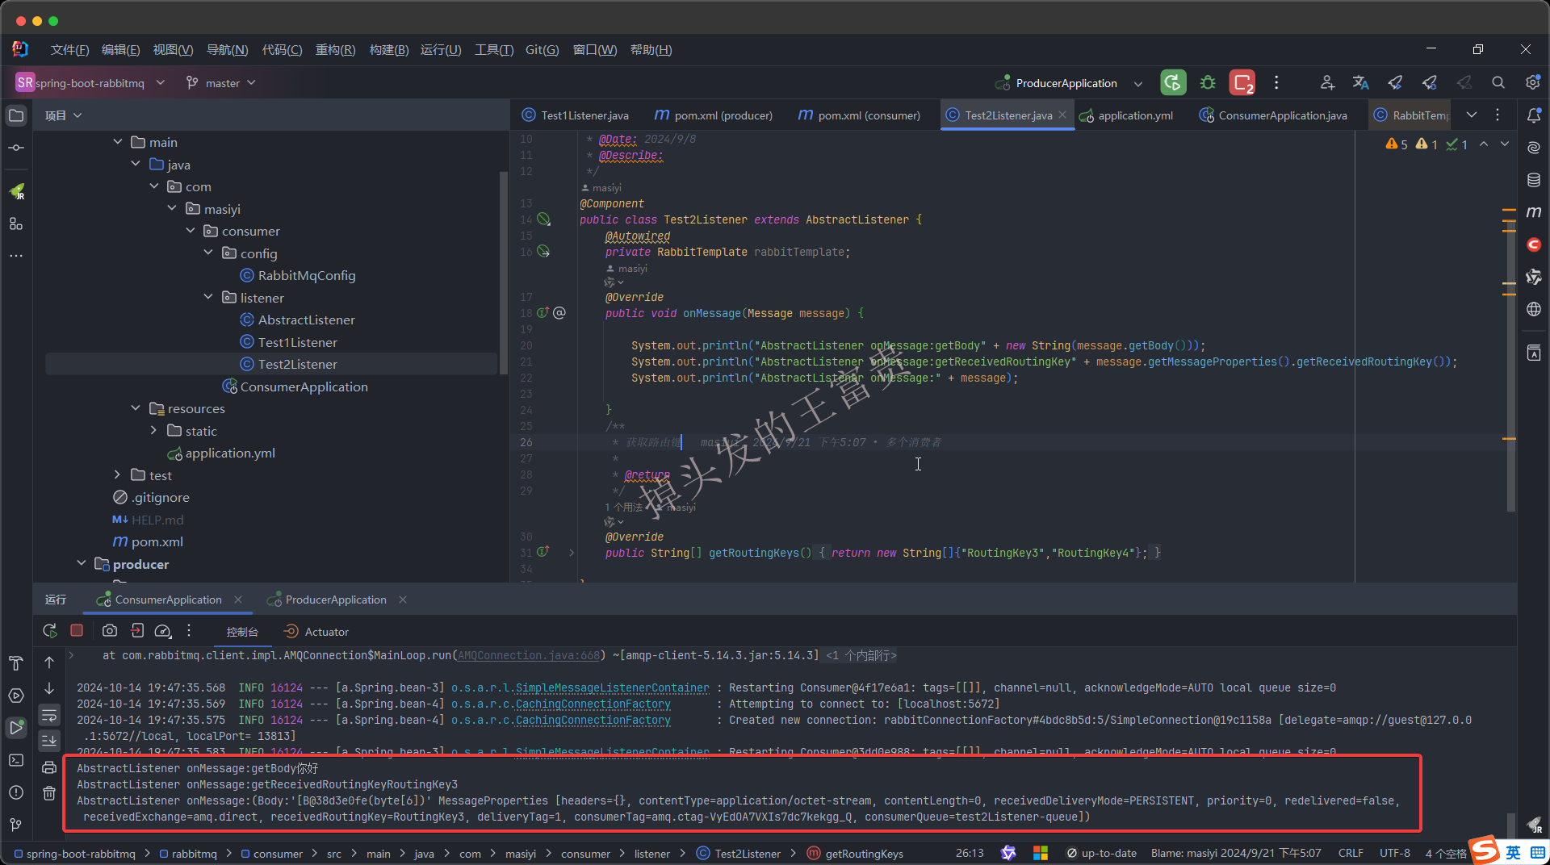Expand the test folder node
1550x865 pixels.
(117, 474)
